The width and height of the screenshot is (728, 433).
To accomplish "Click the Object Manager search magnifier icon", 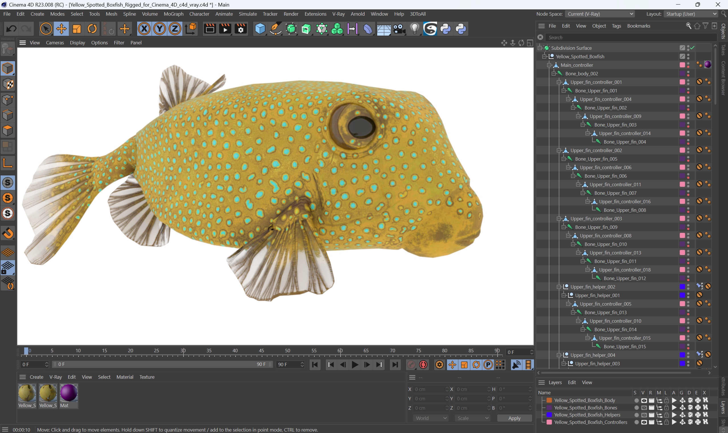I will pyautogui.click(x=688, y=26).
